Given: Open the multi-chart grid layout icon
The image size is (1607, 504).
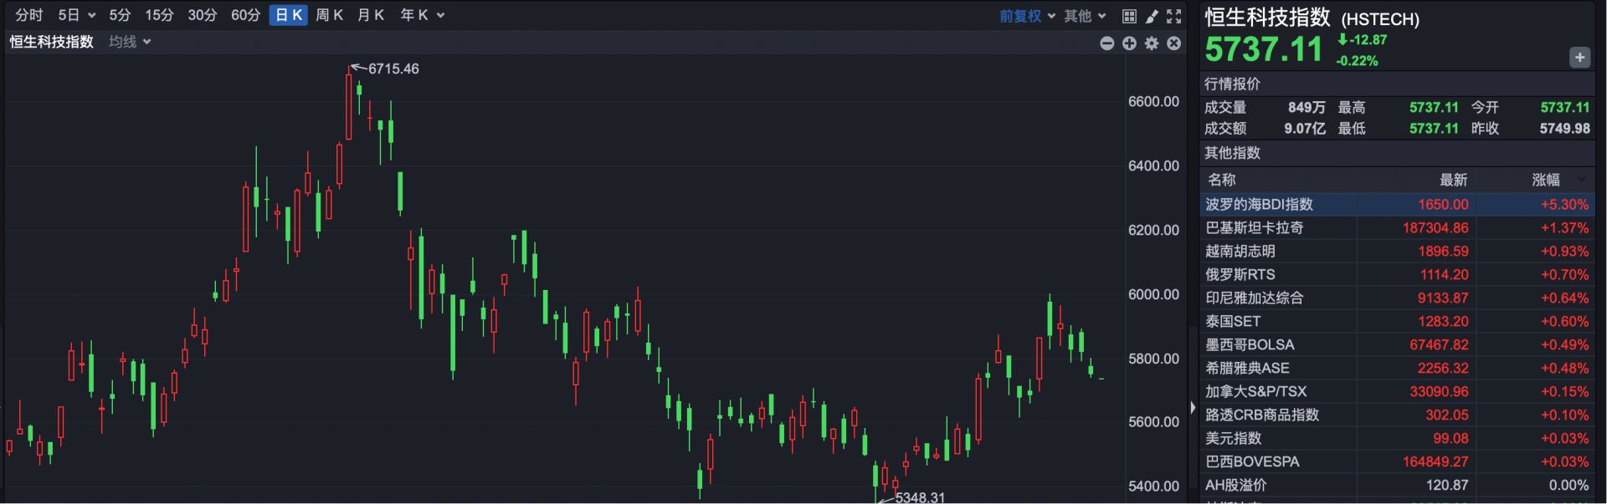Looking at the screenshot, I should point(1129,16).
